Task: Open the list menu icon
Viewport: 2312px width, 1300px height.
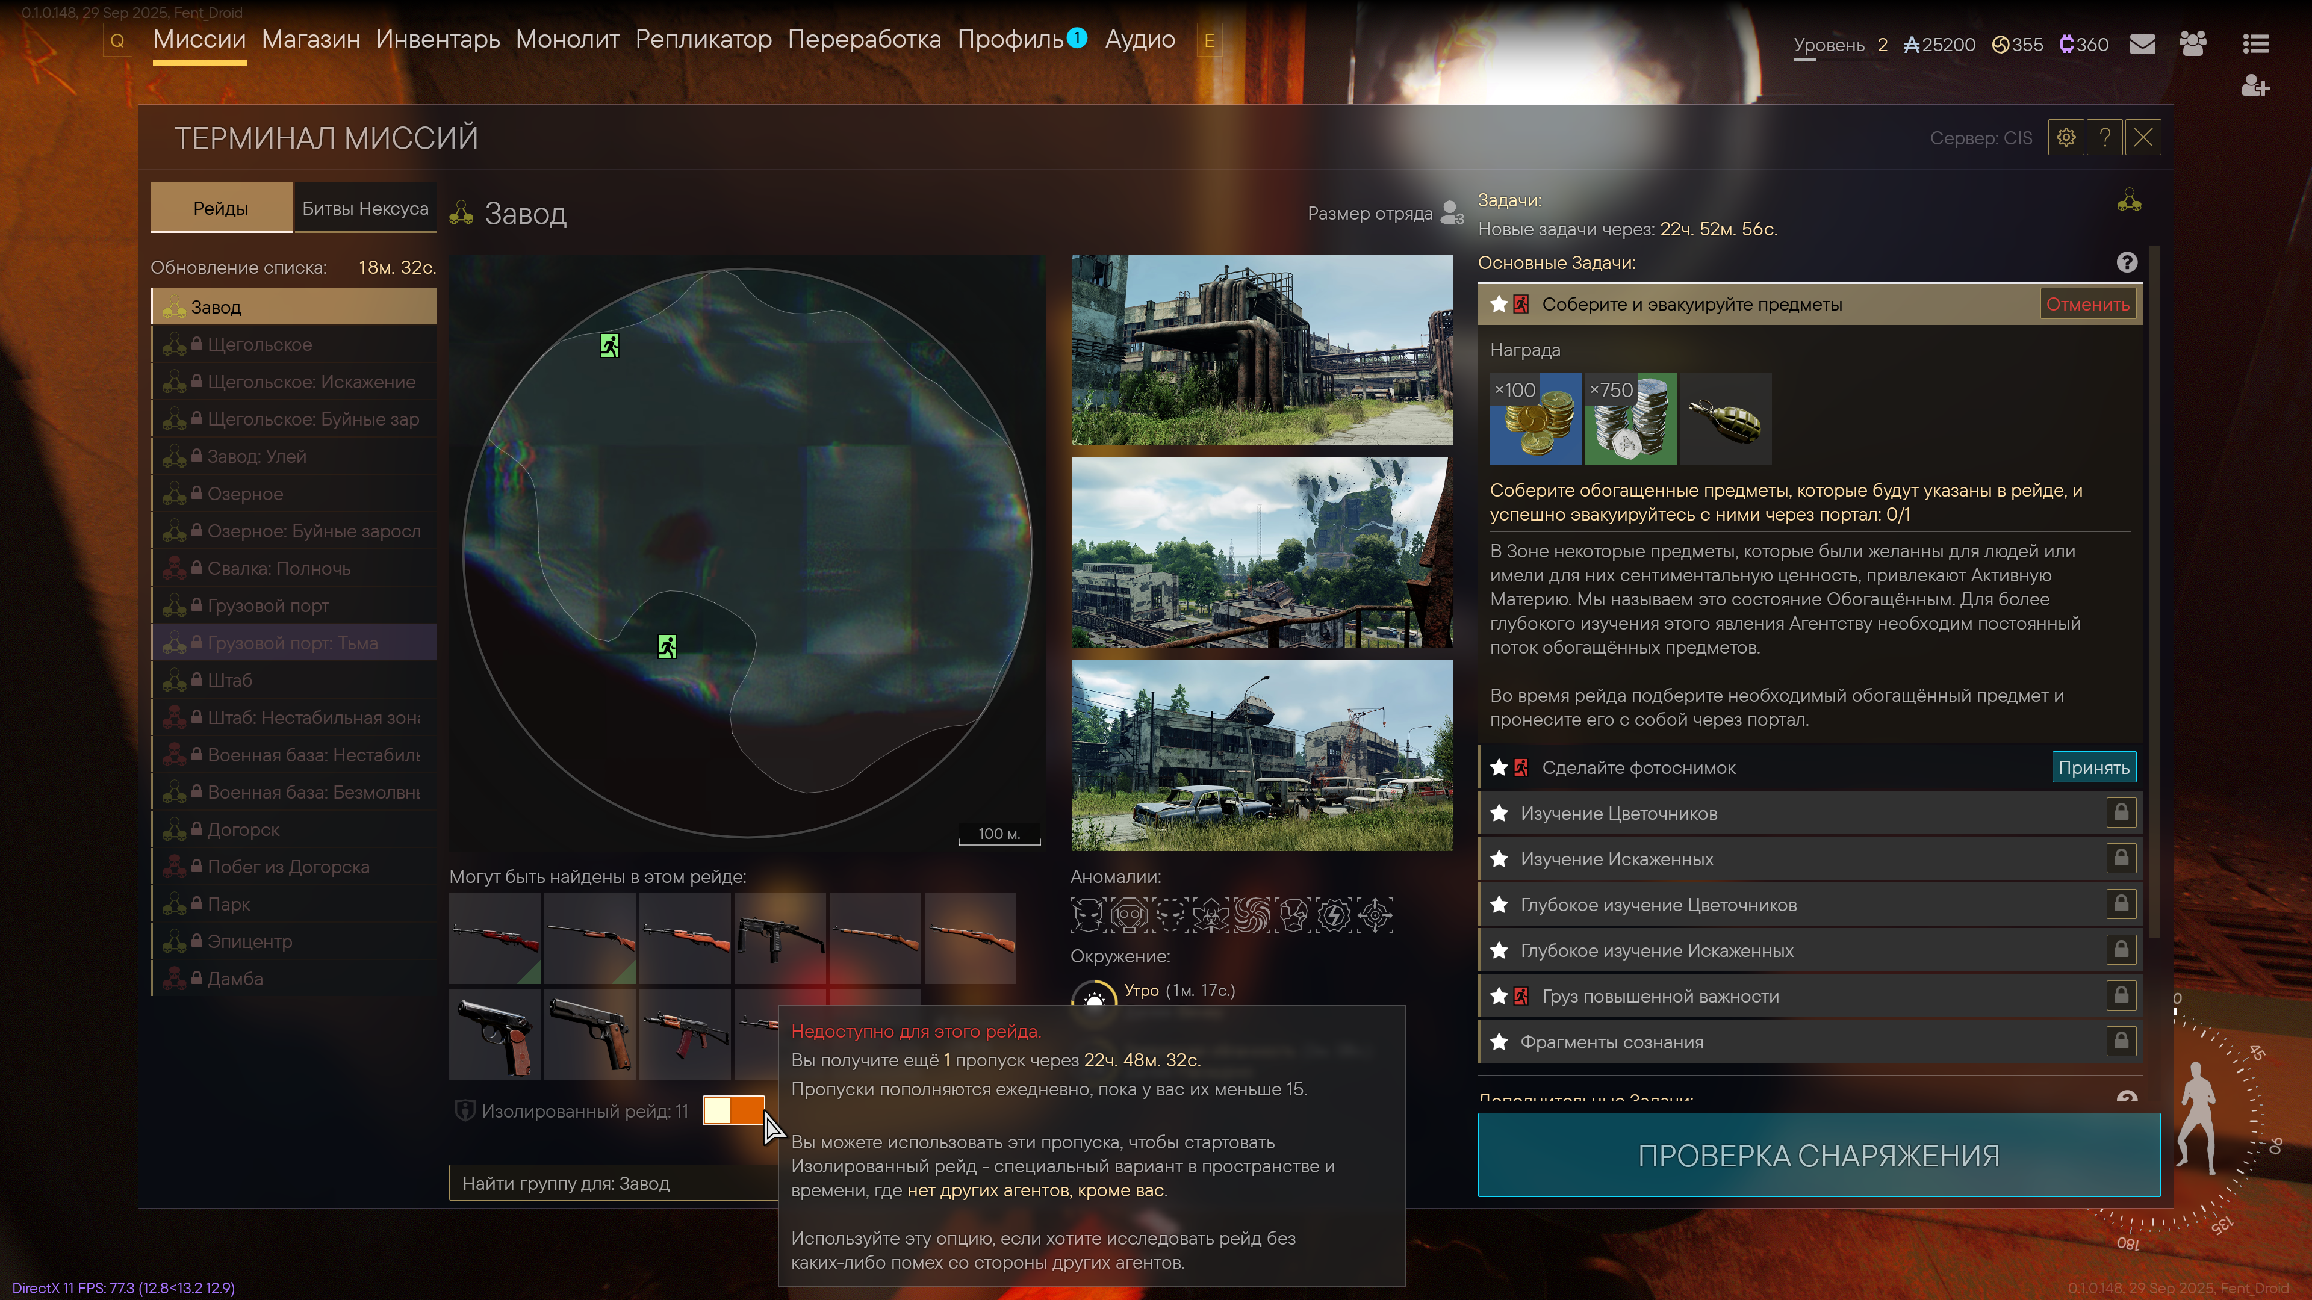Action: (x=2255, y=44)
